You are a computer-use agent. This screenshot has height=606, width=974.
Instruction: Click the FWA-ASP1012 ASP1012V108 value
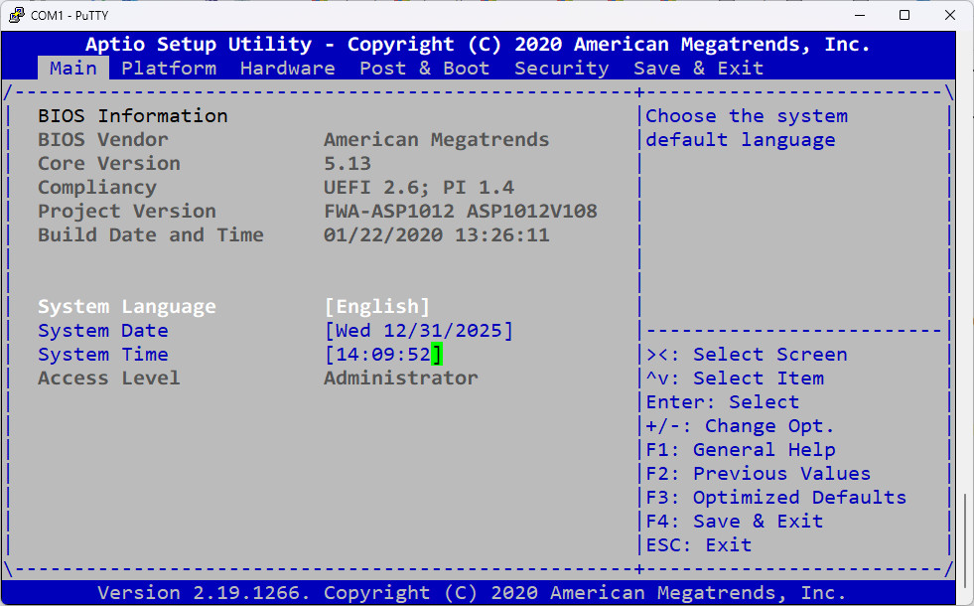(x=461, y=212)
